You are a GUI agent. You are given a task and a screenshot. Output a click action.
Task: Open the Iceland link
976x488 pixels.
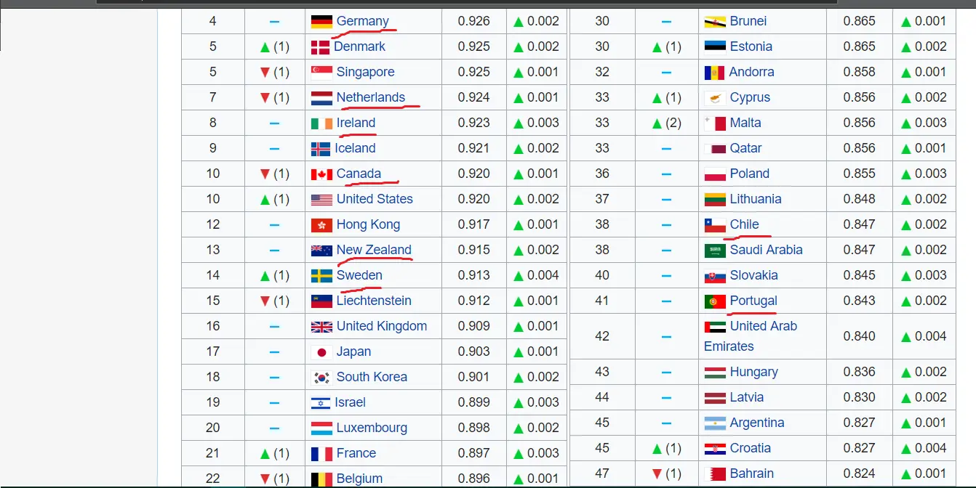pos(355,148)
